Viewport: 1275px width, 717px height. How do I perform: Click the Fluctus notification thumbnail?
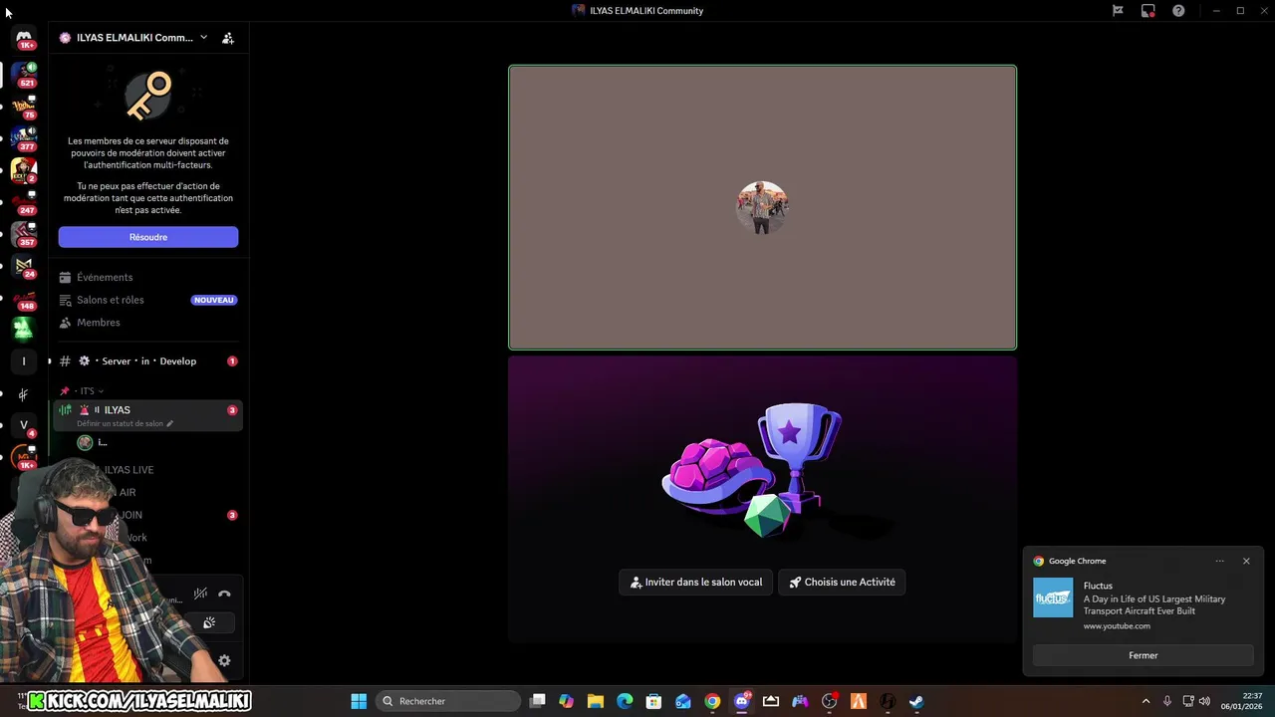coord(1053,597)
